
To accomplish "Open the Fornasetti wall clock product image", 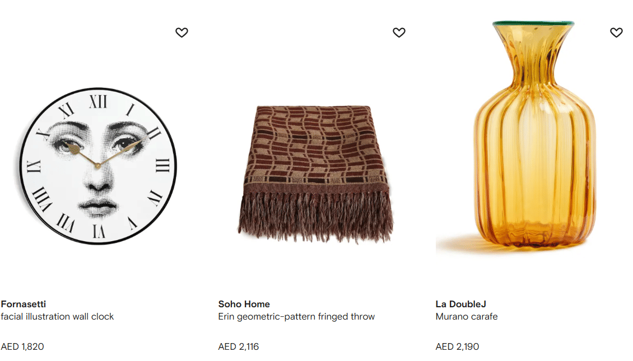I will click(98, 166).
